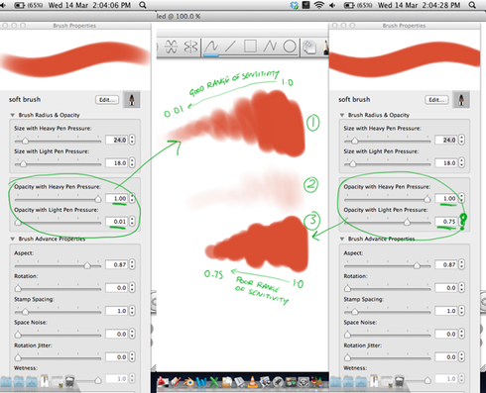The image size is (486, 393).
Task: Toggle horizontal-axis symmetry tool in toolbar
Action: pos(171,47)
